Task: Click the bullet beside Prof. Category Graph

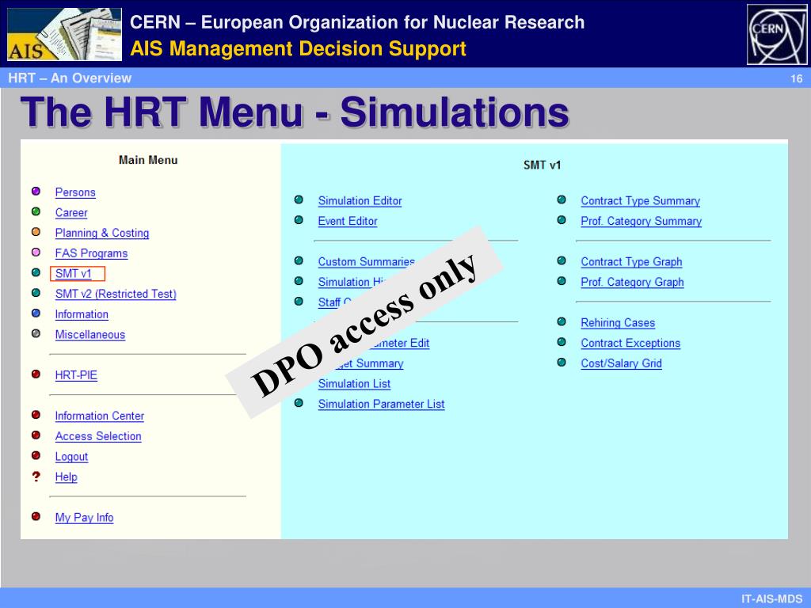Action: tap(562, 281)
